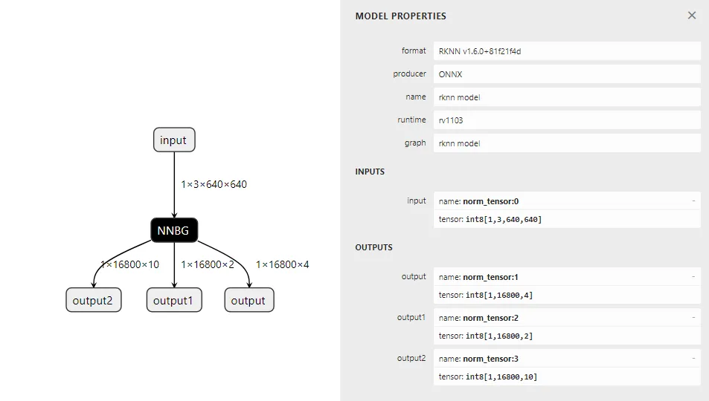709x401 pixels.
Task: Click the graph field rknn model
Action: [x=567, y=143]
